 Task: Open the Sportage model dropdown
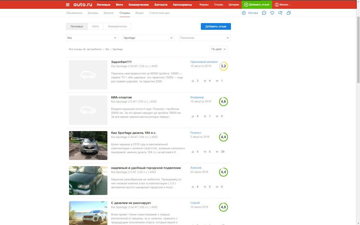148,38
